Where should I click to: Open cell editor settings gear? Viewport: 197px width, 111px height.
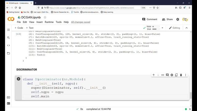(172, 75)
